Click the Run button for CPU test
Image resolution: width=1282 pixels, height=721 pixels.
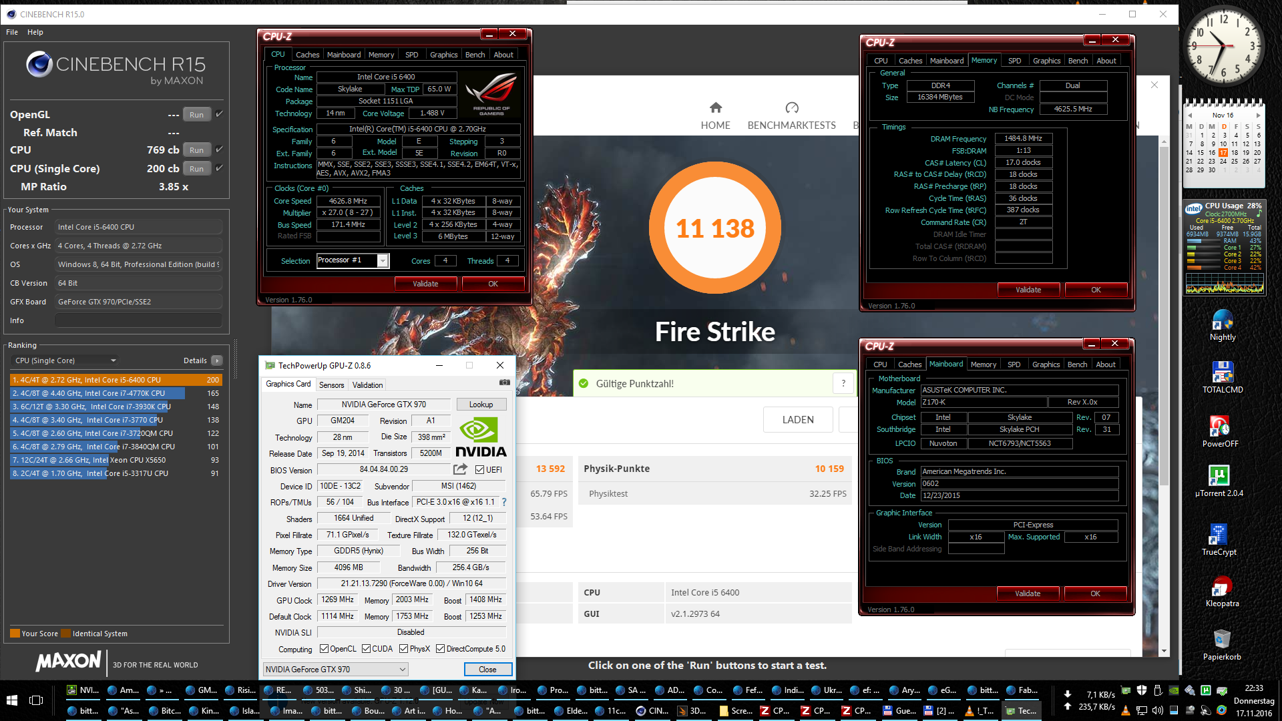point(196,150)
